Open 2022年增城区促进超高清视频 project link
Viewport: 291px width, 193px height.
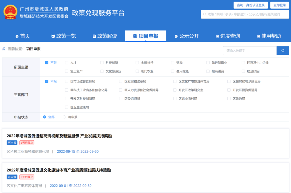click(x=59, y=136)
